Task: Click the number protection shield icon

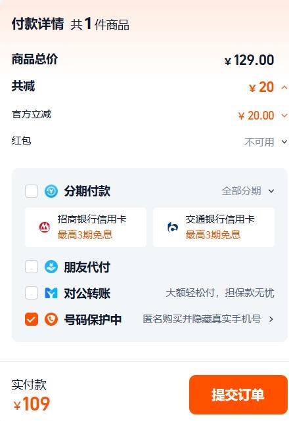Action: 51,319
